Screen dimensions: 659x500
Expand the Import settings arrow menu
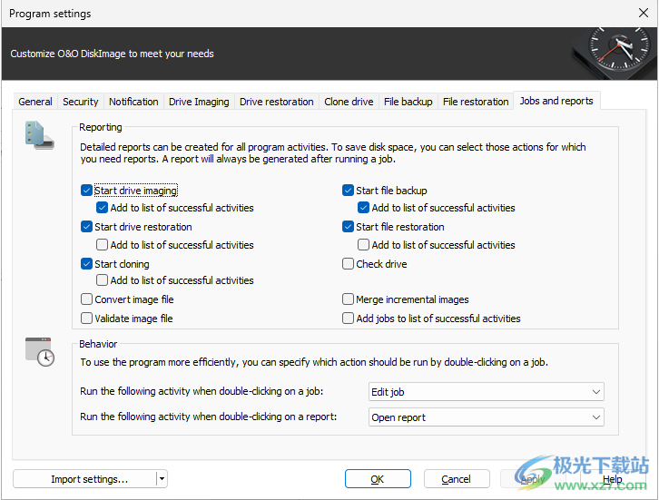coord(162,479)
